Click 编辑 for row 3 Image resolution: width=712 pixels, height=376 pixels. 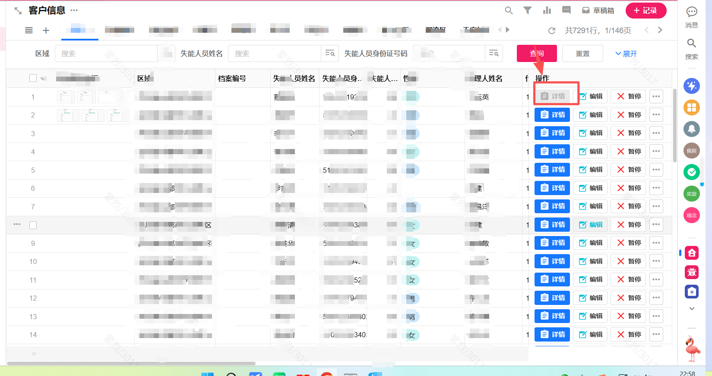[591, 133]
